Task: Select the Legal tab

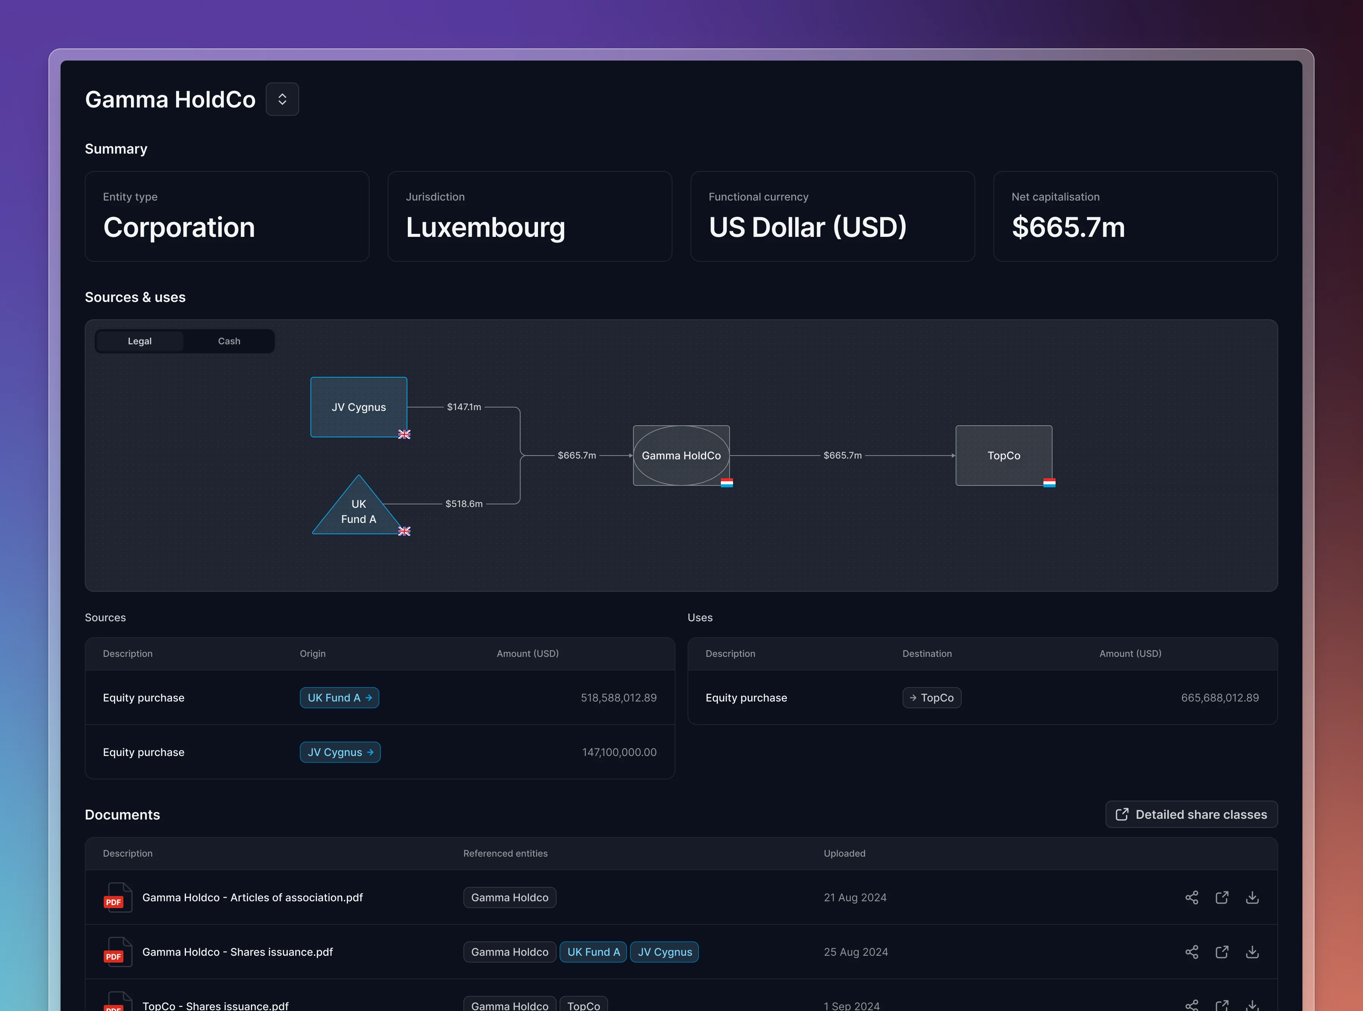Action: click(x=140, y=341)
